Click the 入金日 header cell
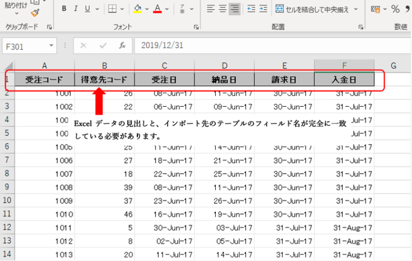The width and height of the screenshot is (412, 261). tap(344, 80)
